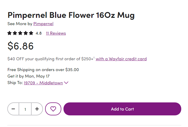
Task: Click the Free Shipping over $35.00 text
Action: pos(43,70)
